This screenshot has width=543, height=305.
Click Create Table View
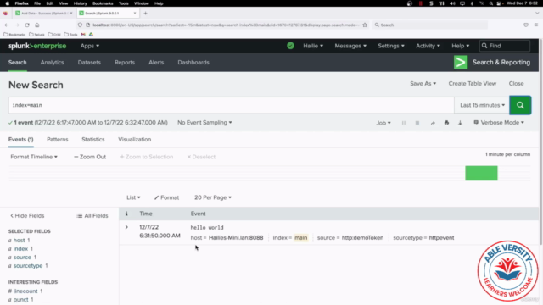tap(473, 83)
